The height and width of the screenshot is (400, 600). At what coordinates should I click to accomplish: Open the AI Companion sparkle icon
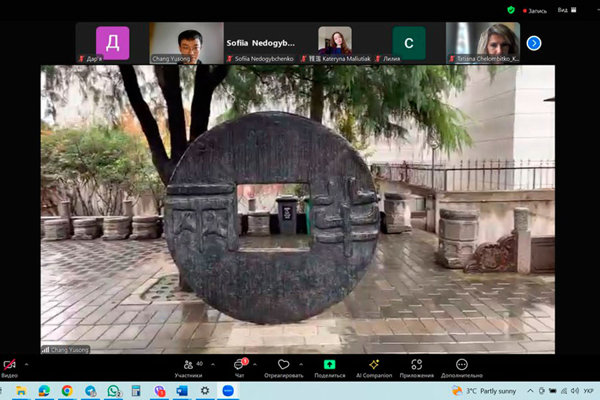point(374,365)
